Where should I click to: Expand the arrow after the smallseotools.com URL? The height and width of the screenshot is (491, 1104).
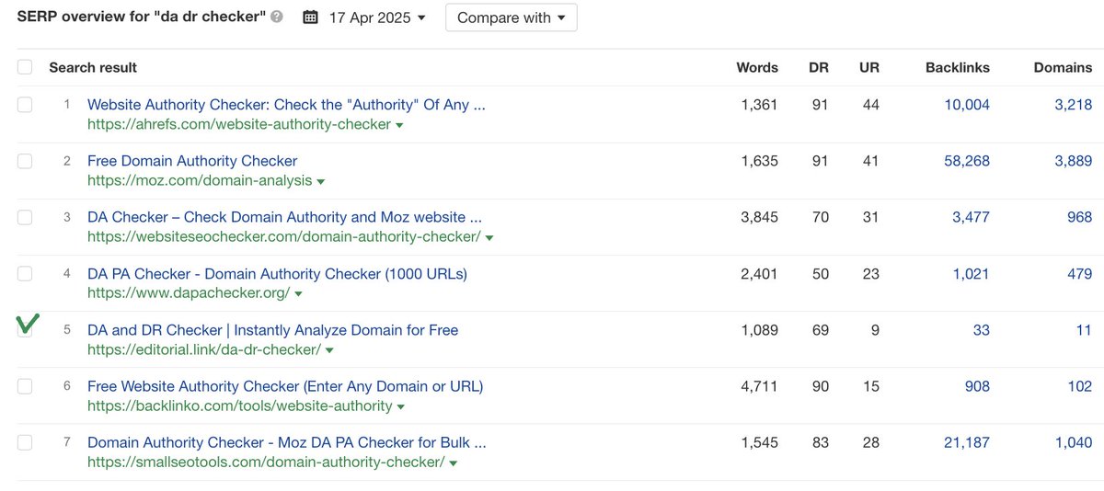click(454, 462)
